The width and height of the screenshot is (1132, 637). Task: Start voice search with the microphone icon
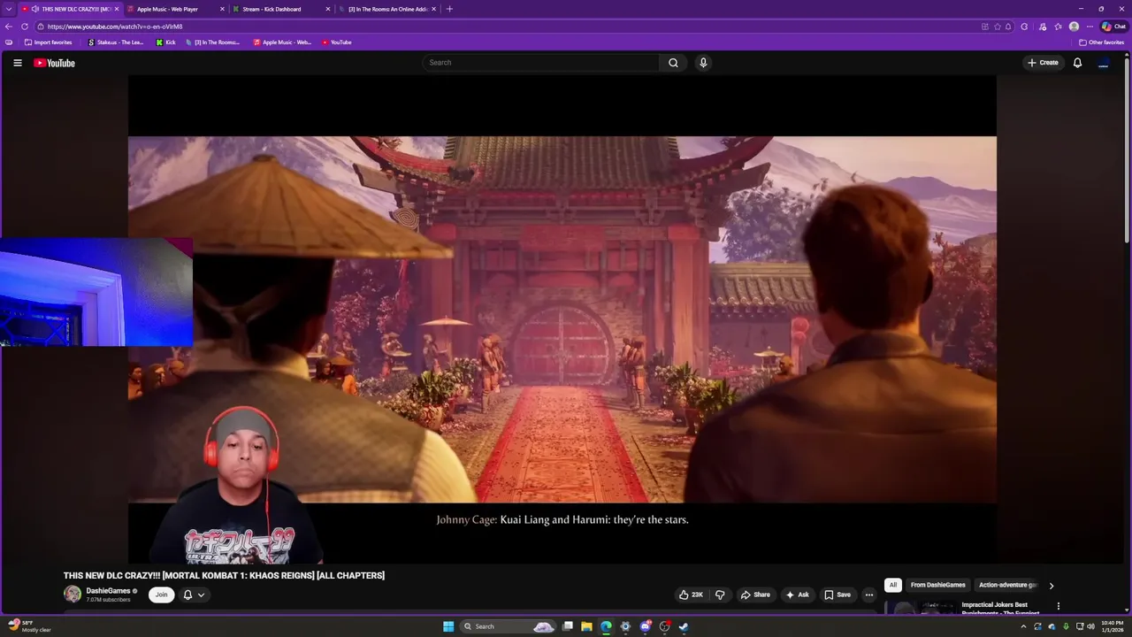pos(703,63)
